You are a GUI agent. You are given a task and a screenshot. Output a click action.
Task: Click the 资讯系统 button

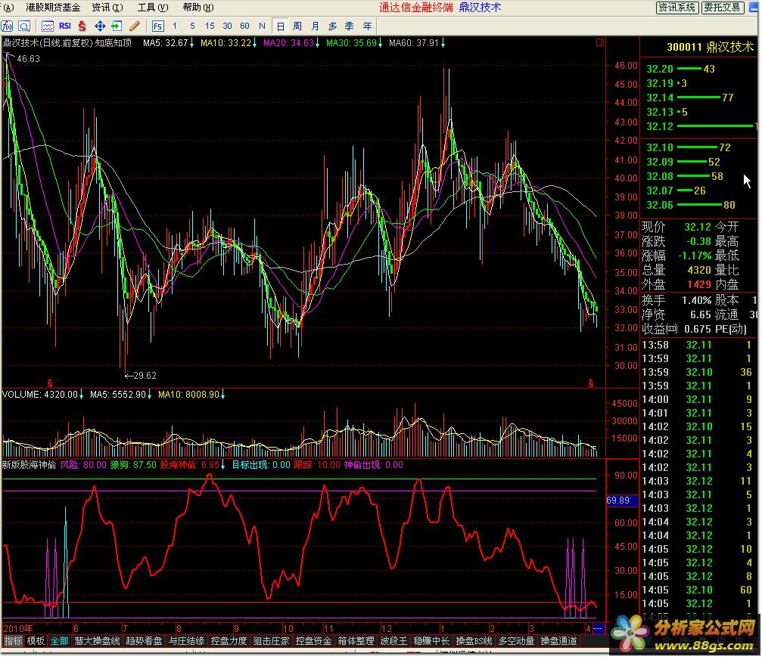tap(677, 8)
